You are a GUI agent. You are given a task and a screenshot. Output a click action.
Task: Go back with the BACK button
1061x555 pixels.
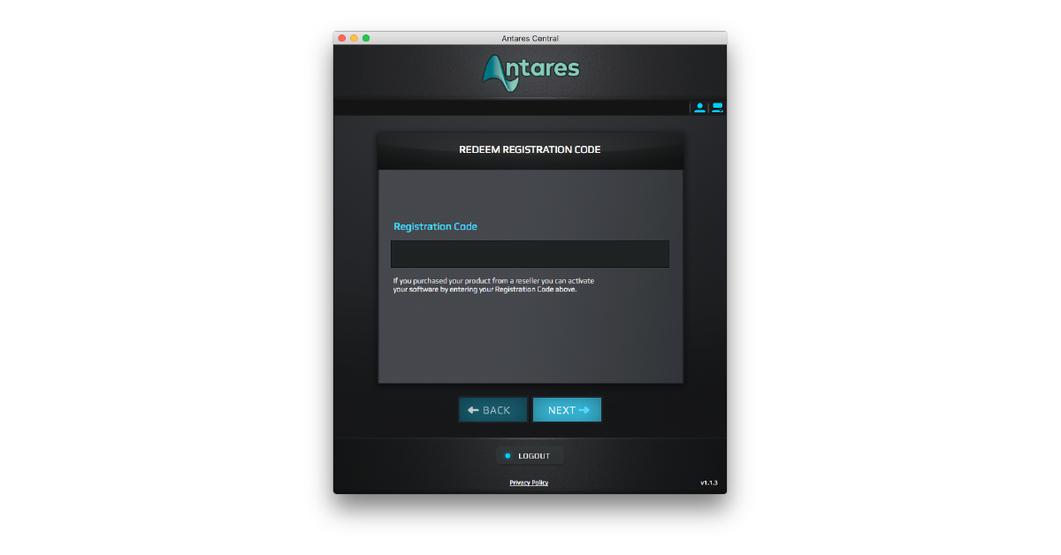[492, 410]
